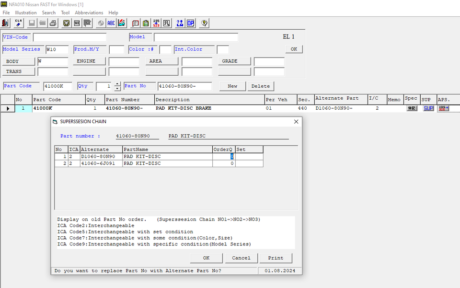
Task: Click Cancel in the Supersession Chain dialog
Action: click(241, 258)
